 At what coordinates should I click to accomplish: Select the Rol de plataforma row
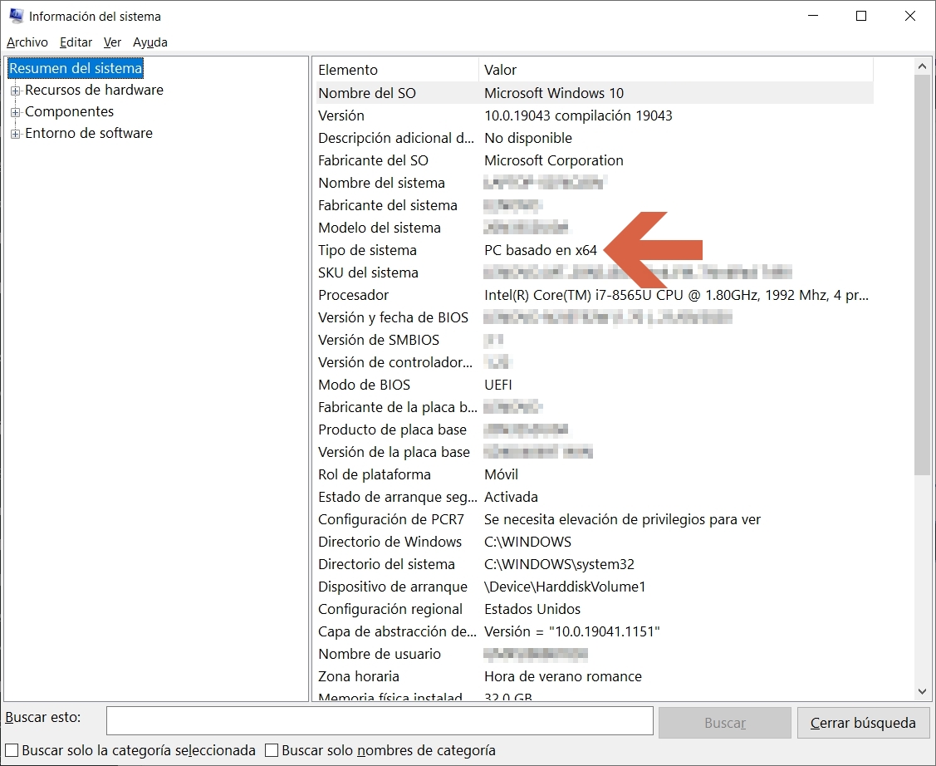(x=595, y=474)
